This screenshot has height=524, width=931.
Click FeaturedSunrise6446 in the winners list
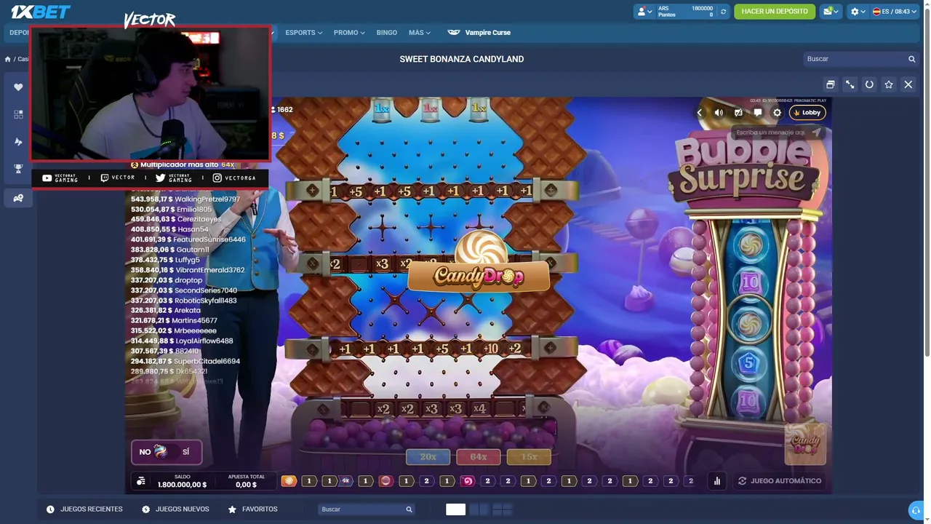tap(209, 239)
